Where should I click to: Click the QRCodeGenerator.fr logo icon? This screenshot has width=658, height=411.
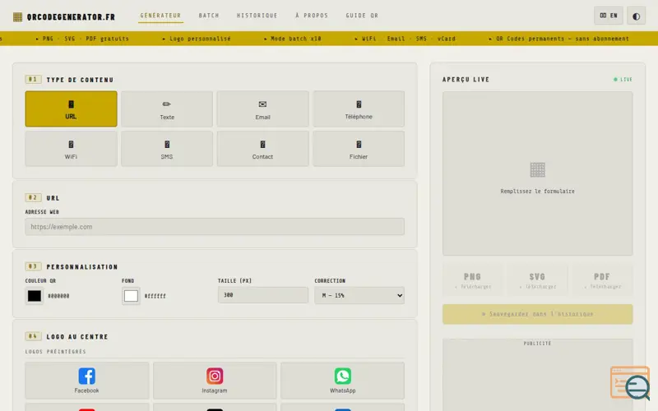pyautogui.click(x=17, y=16)
